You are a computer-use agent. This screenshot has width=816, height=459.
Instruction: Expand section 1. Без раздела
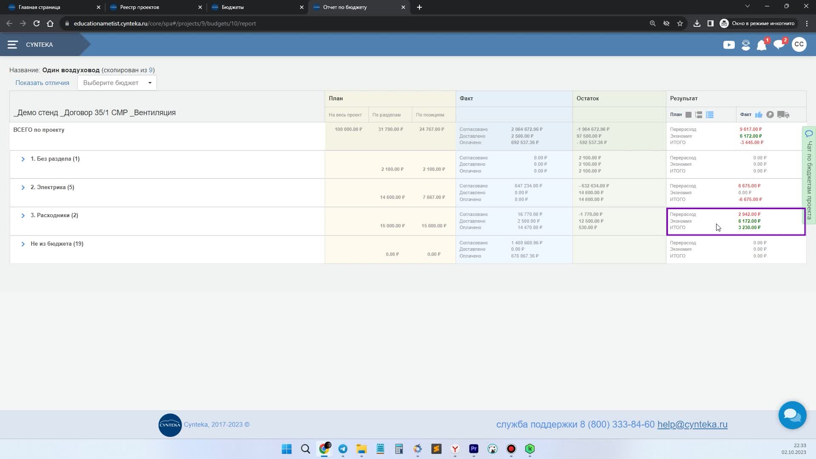(23, 159)
